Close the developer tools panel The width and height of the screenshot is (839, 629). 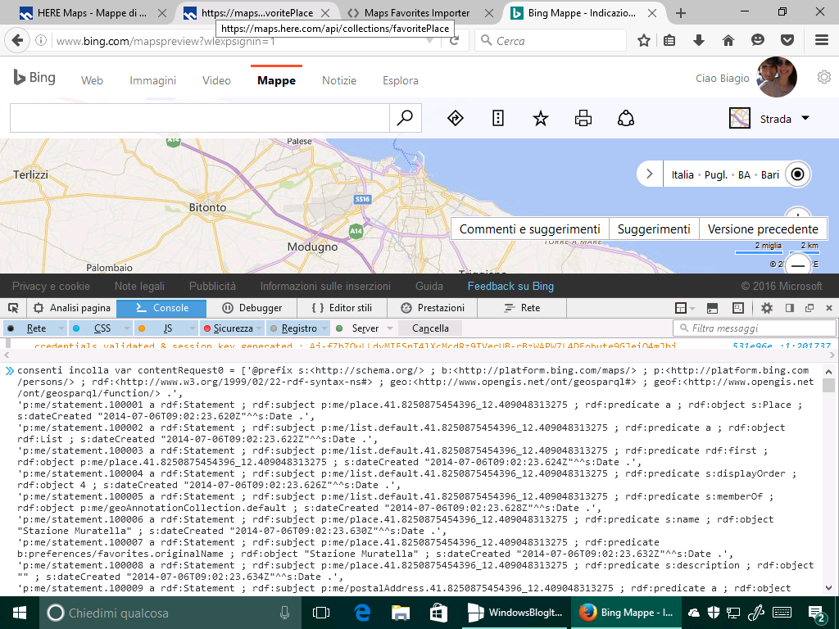tap(829, 308)
